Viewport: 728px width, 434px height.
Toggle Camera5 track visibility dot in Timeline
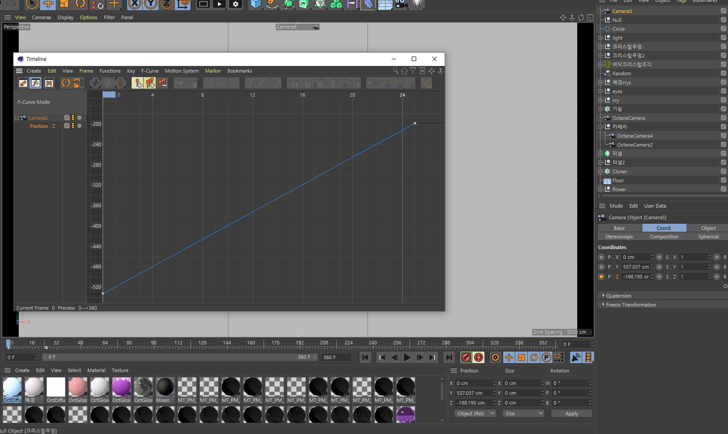coord(79,118)
